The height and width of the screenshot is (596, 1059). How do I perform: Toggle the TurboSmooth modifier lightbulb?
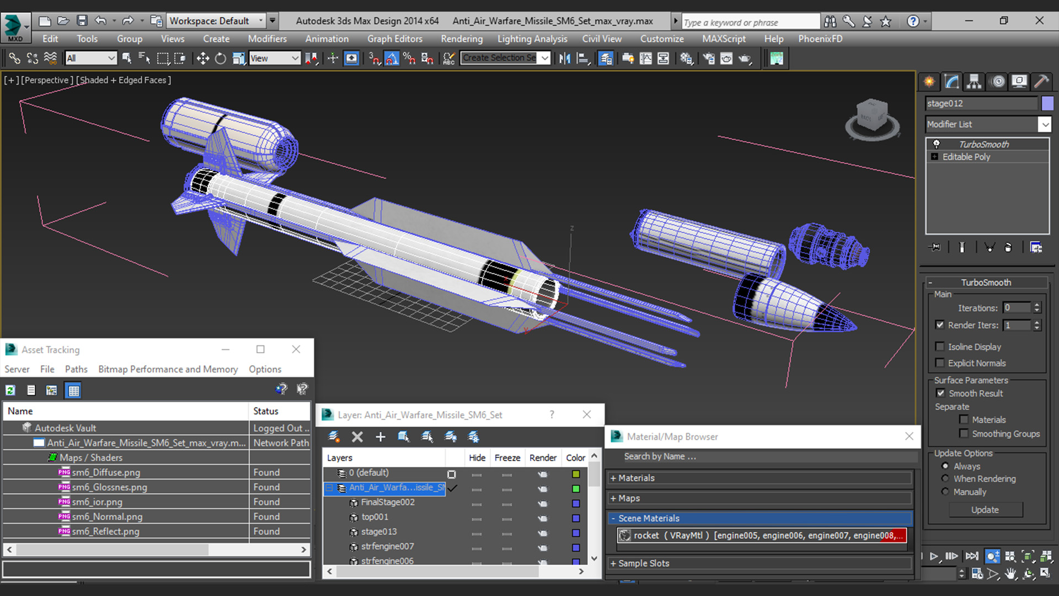[936, 144]
